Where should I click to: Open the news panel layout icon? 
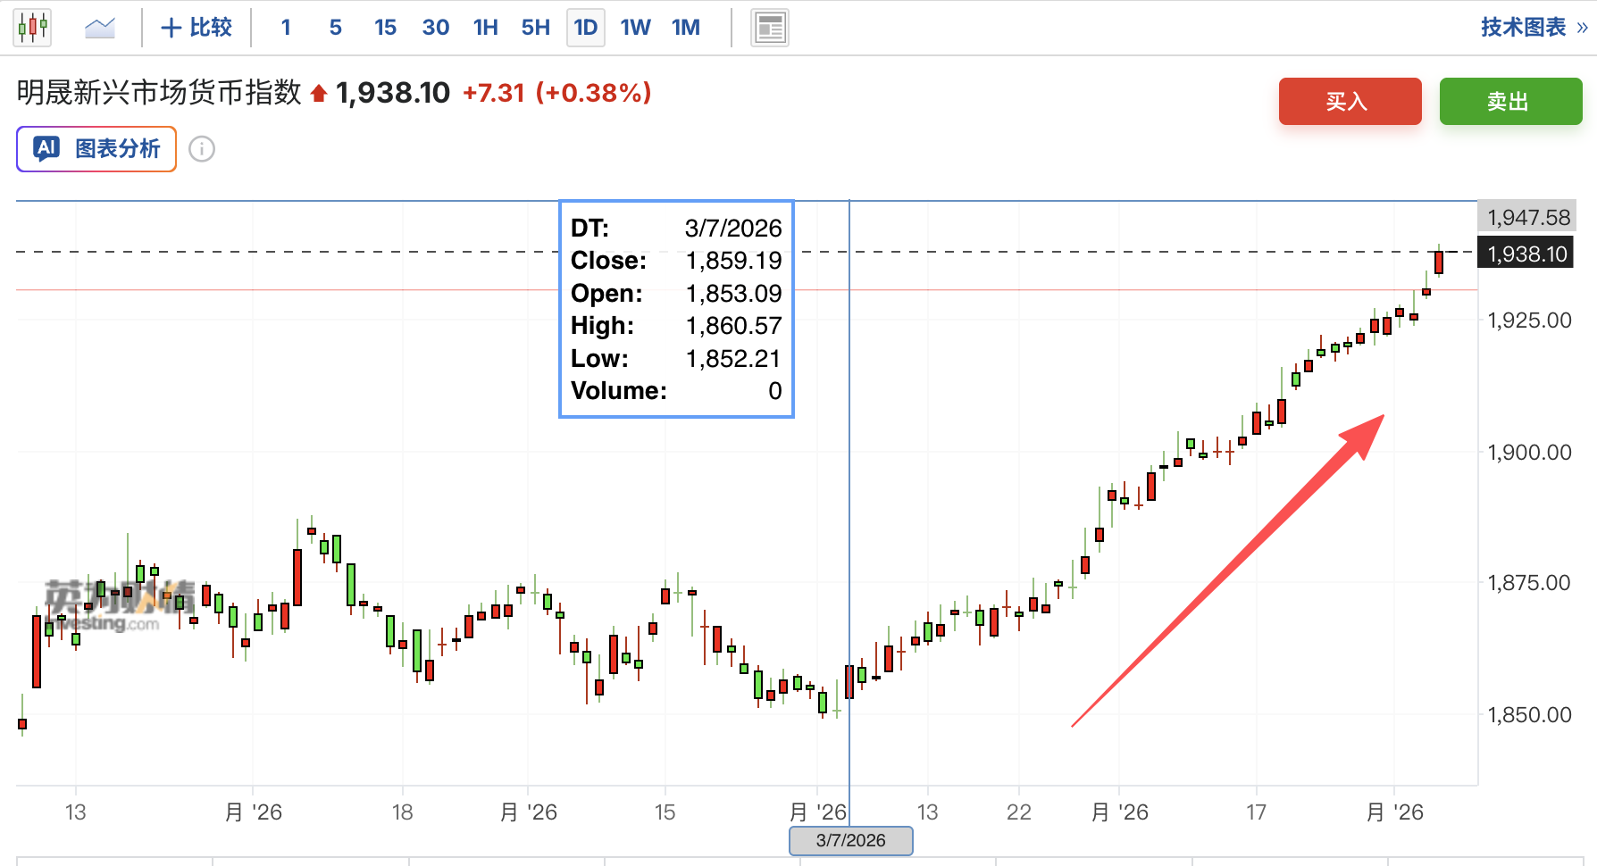(x=769, y=28)
